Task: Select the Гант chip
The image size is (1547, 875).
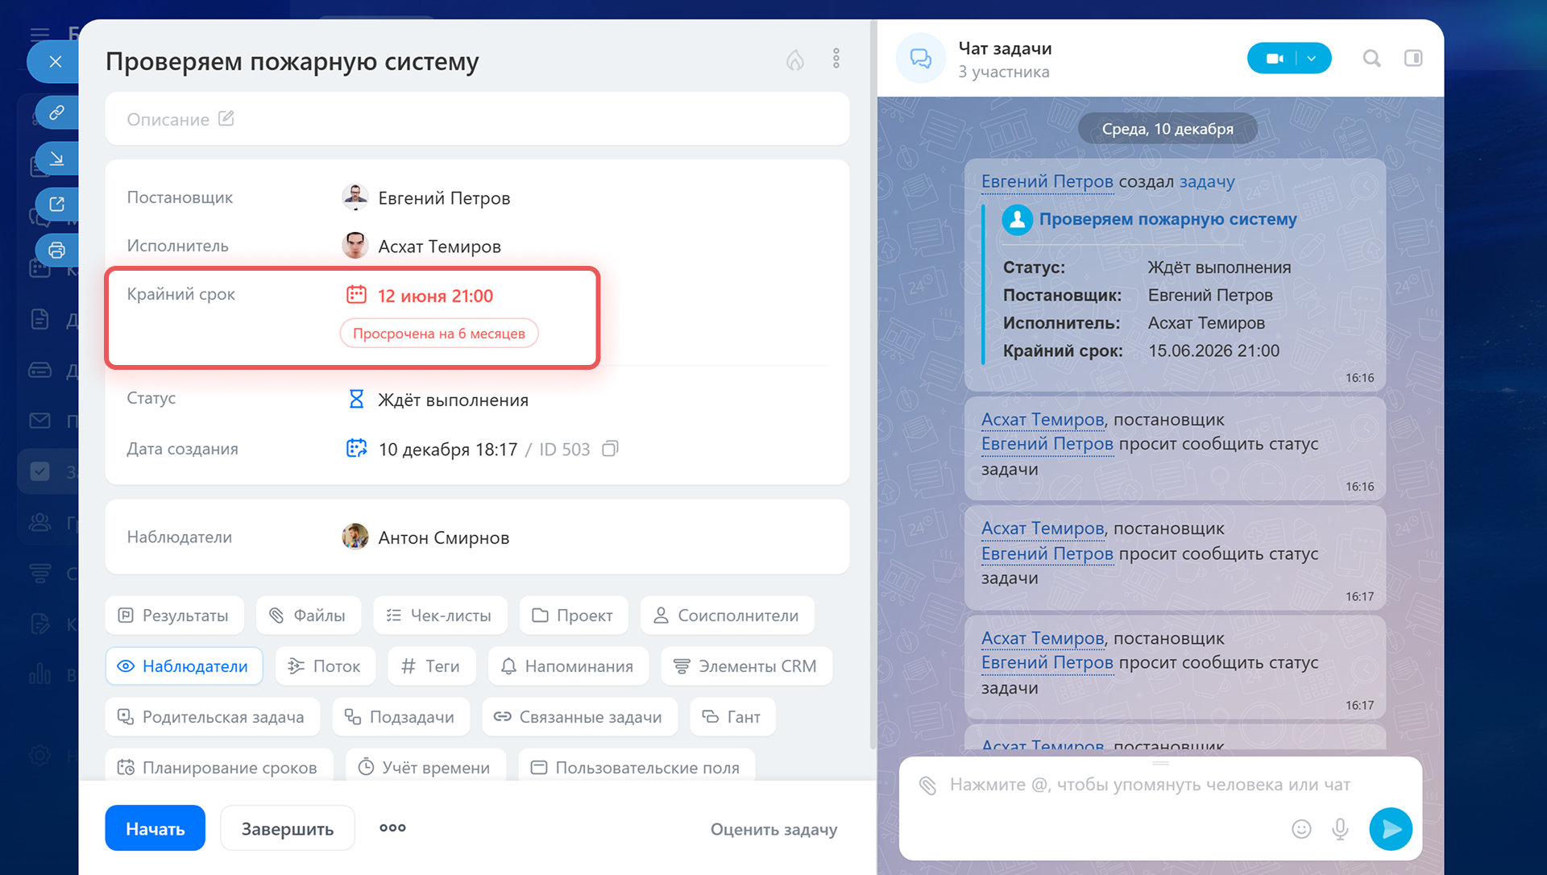Action: click(x=732, y=717)
